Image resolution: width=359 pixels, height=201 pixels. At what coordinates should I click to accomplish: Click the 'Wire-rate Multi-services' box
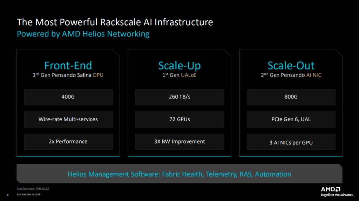pyautogui.click(x=68, y=119)
